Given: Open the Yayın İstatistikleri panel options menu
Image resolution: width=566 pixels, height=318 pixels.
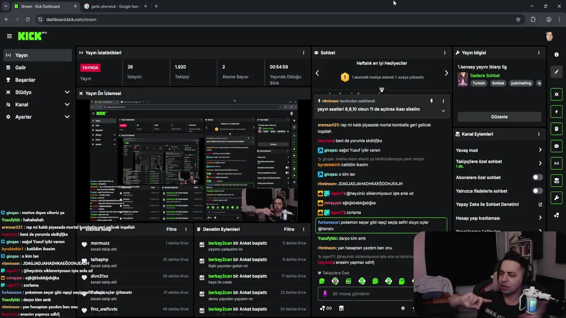Looking at the screenshot, I should (x=303, y=53).
